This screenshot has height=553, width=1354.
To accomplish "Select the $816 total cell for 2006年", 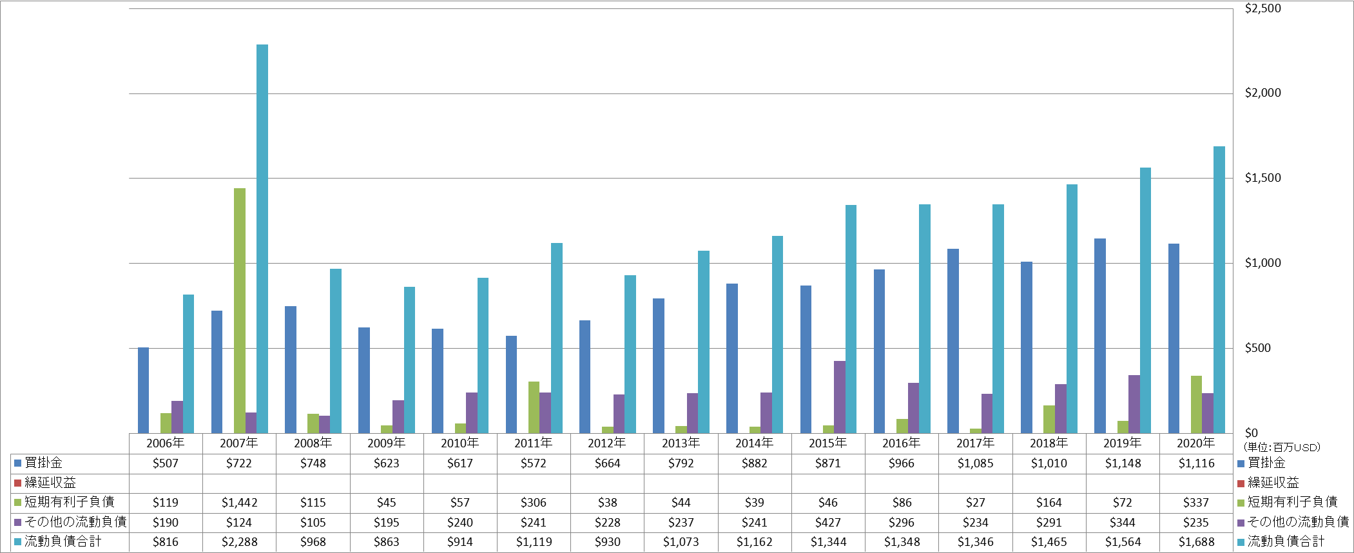I will [166, 542].
